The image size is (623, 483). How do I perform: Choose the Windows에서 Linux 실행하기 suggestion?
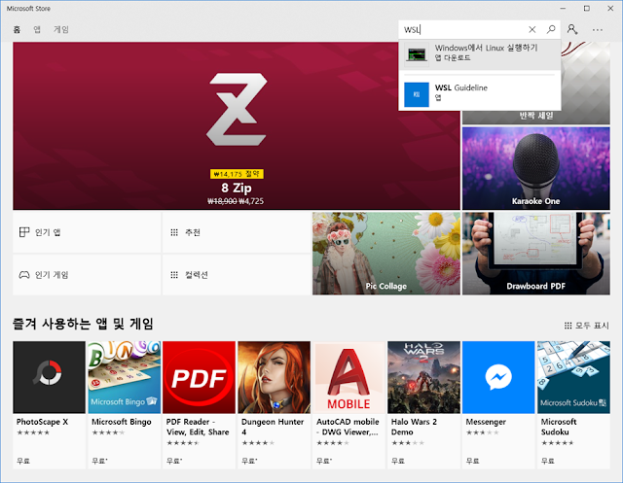(480, 54)
